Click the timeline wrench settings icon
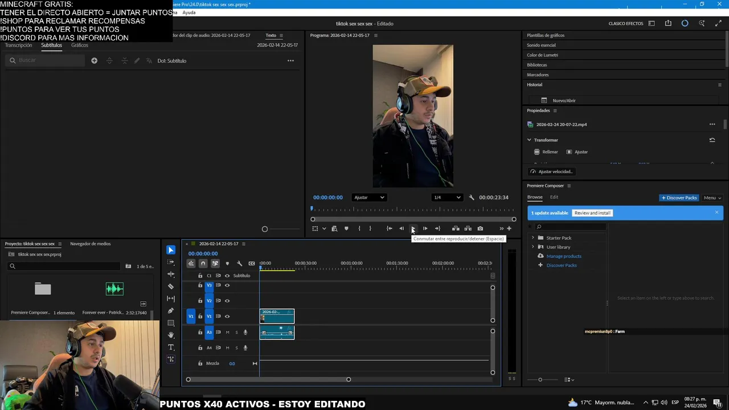This screenshot has height=410, width=729. (239, 263)
